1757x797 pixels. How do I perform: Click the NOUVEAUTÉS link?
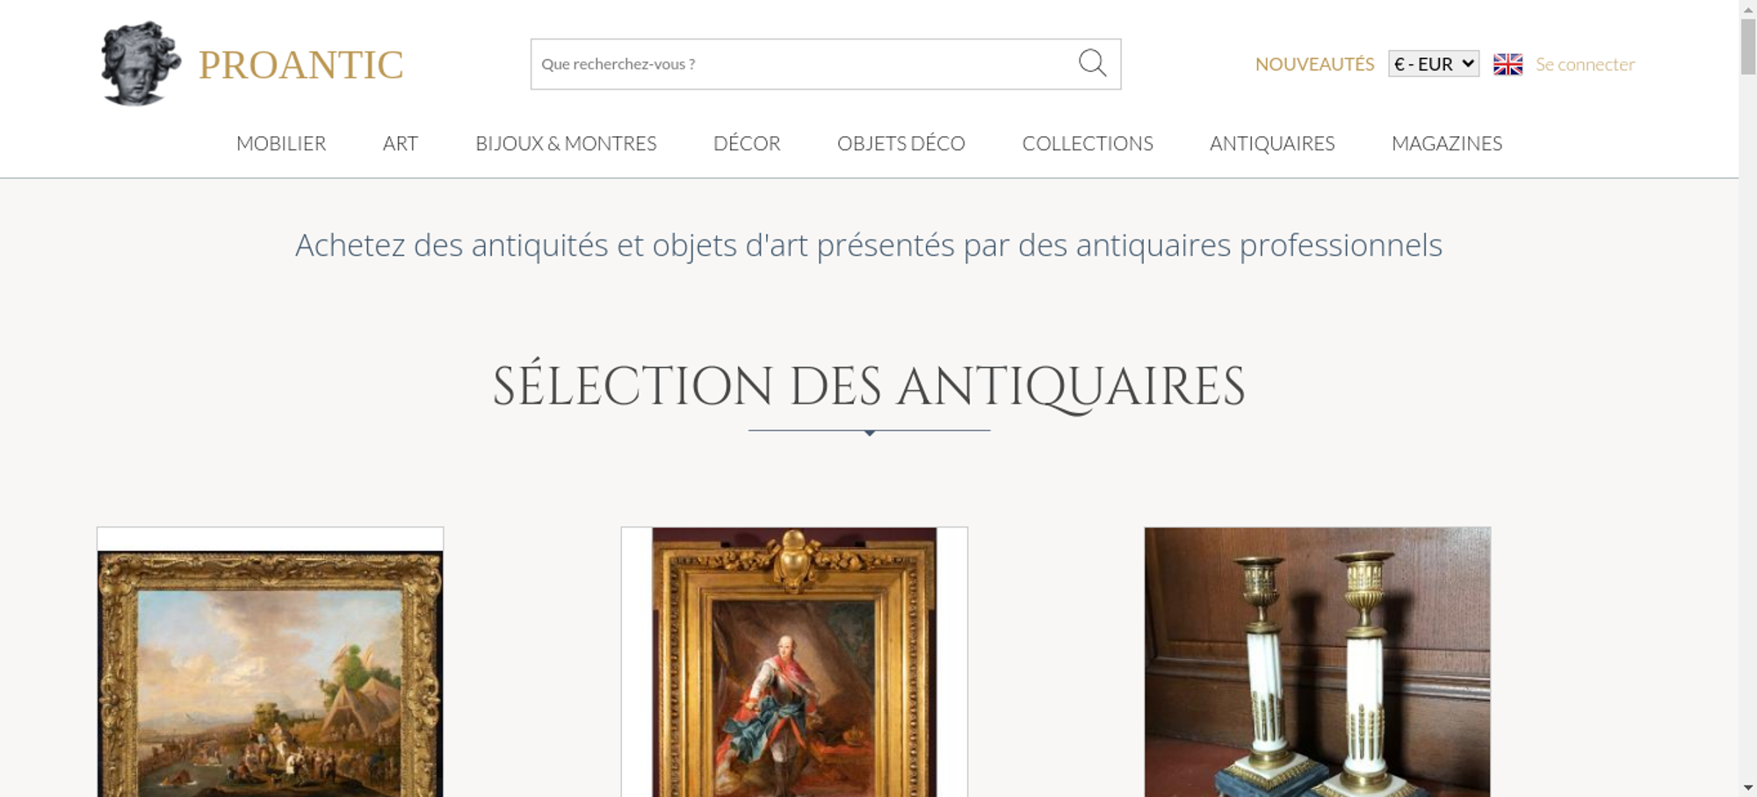point(1314,64)
